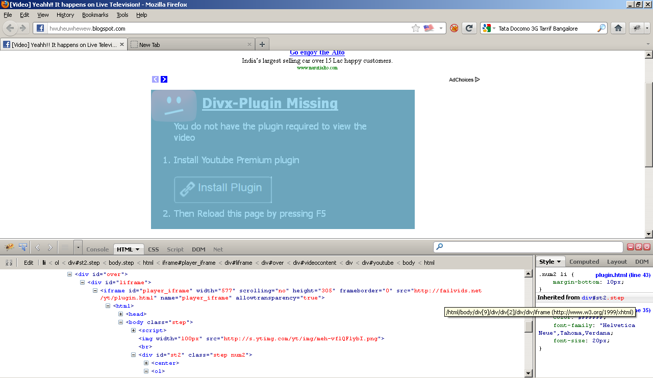
Task: Click Firebug's back navigation arrow
Action: coord(37,247)
